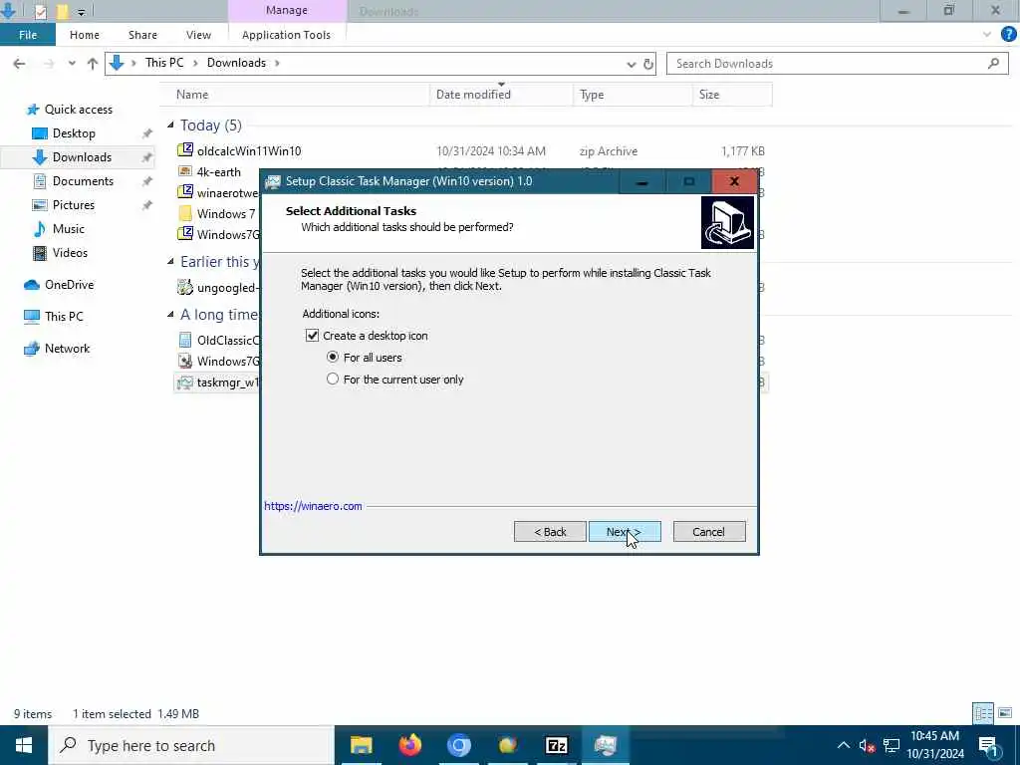The width and height of the screenshot is (1020, 765).
Task: Click the Back button in Setup dialog
Action: click(550, 532)
